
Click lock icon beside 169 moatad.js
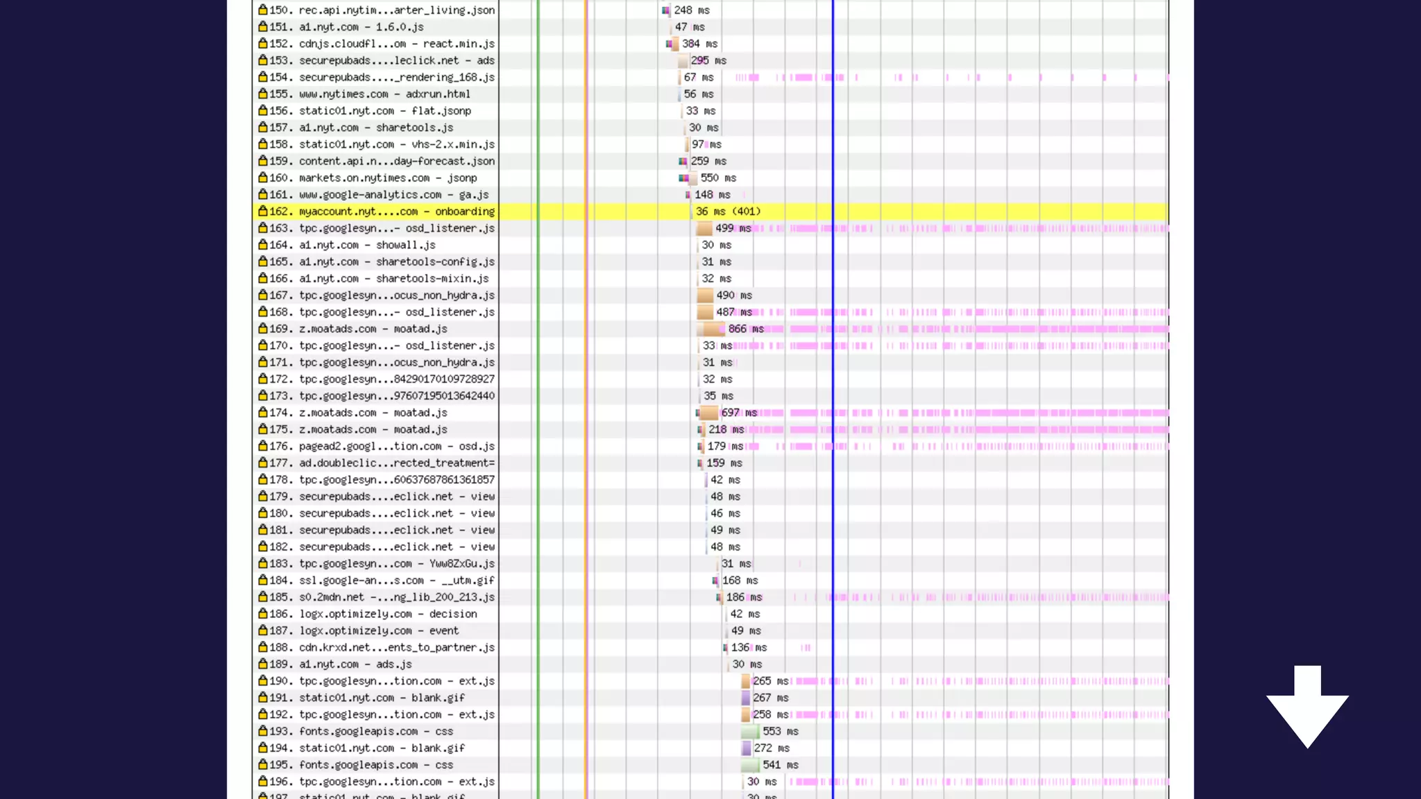pyautogui.click(x=262, y=328)
